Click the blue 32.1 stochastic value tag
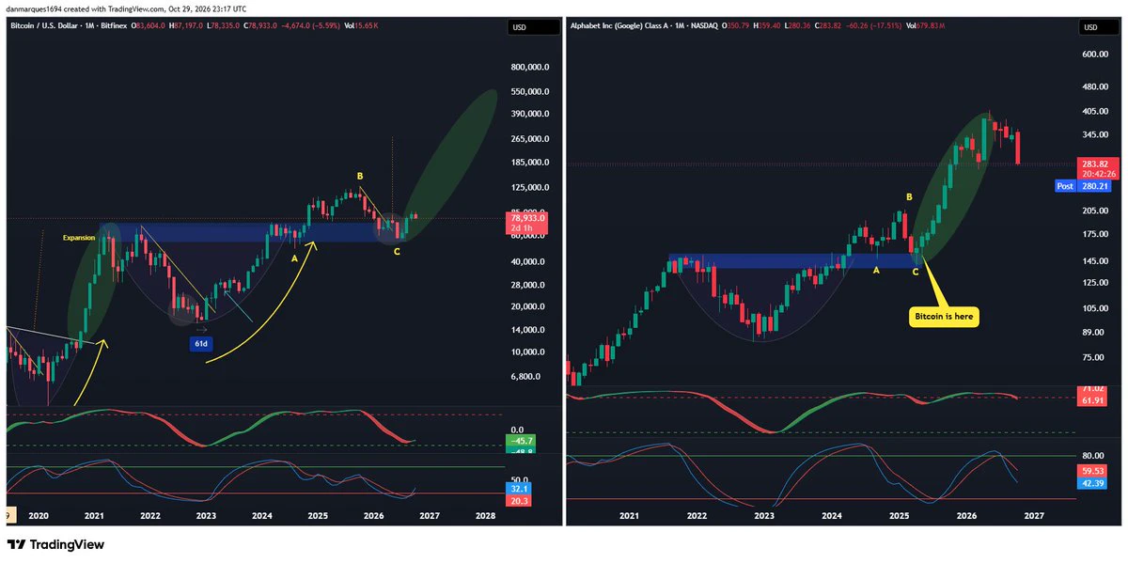The width and height of the screenshot is (1128, 563). [x=520, y=489]
